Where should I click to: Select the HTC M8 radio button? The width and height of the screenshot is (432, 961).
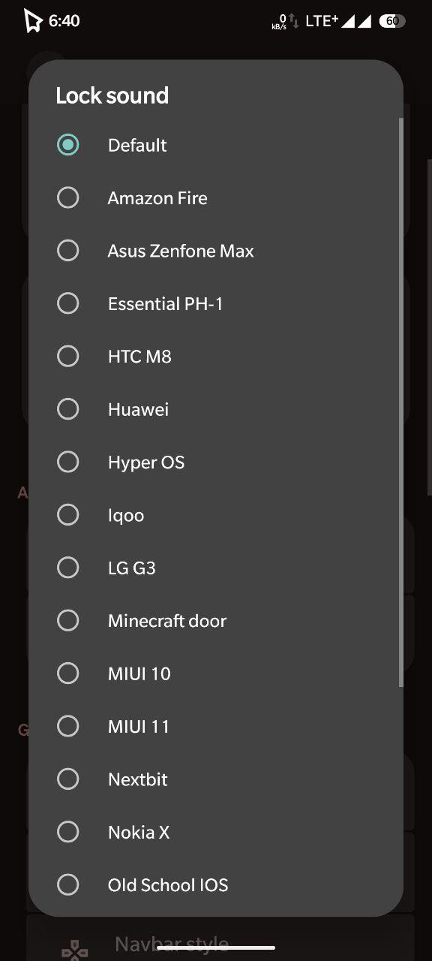coord(67,356)
